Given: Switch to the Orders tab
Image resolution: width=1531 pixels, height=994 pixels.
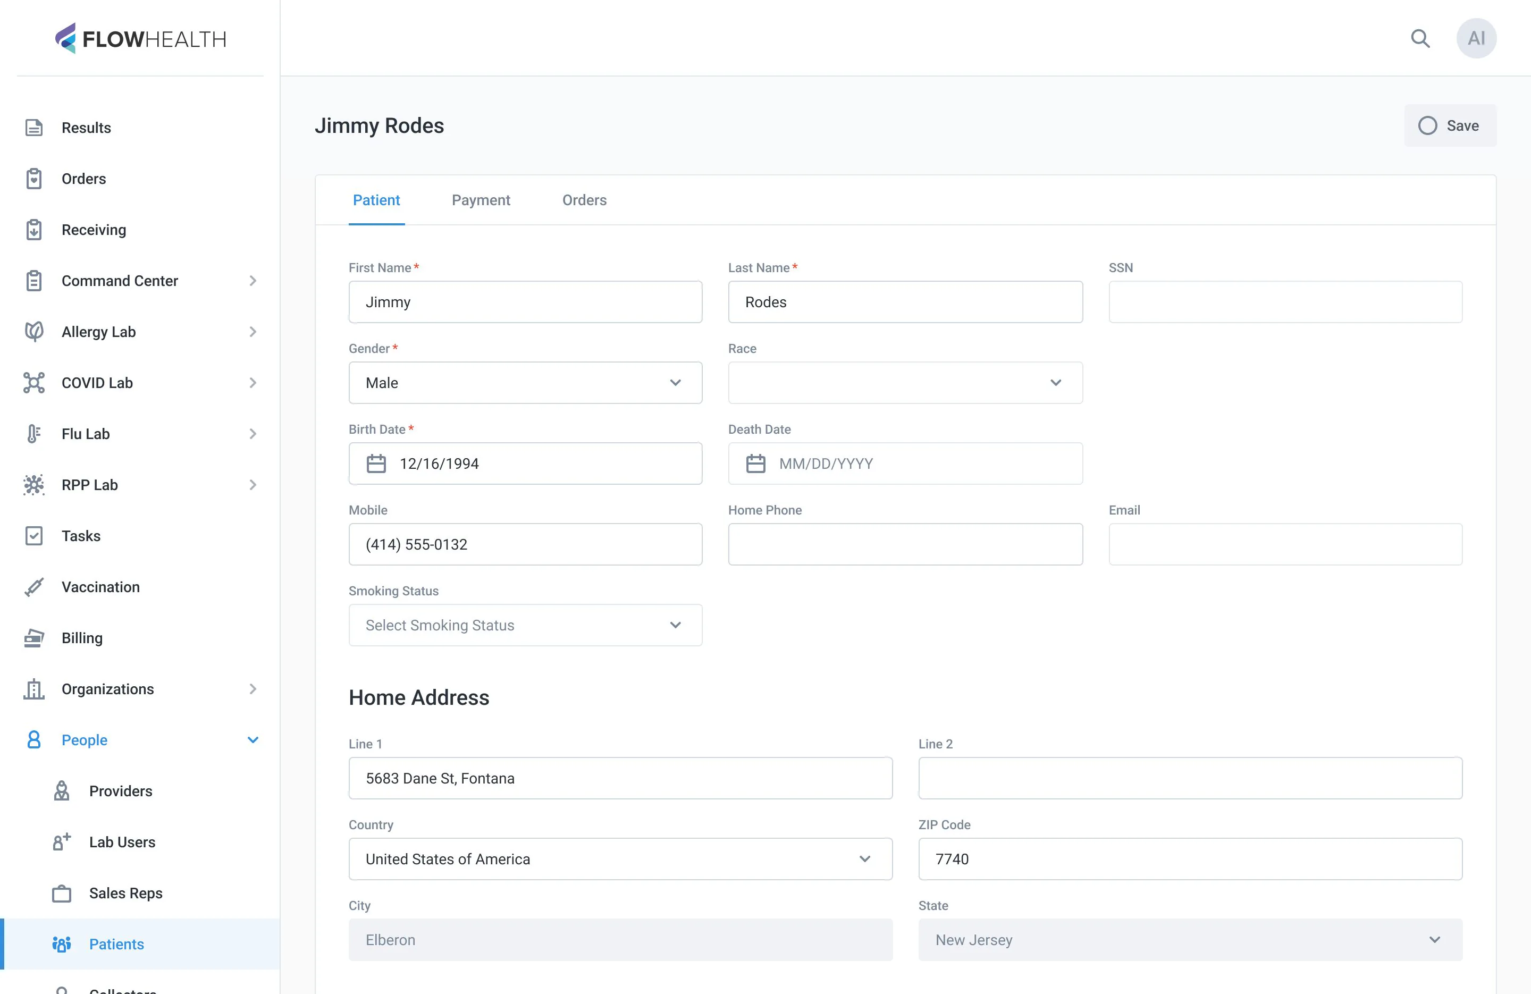Looking at the screenshot, I should [584, 200].
